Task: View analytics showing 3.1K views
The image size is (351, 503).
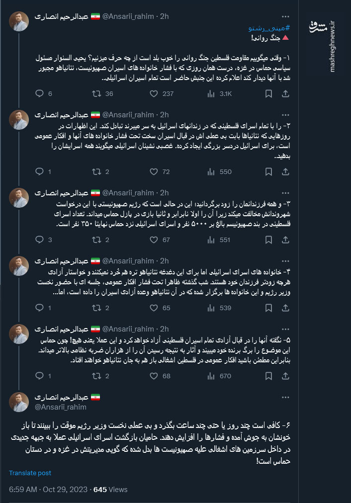Action: [x=211, y=93]
